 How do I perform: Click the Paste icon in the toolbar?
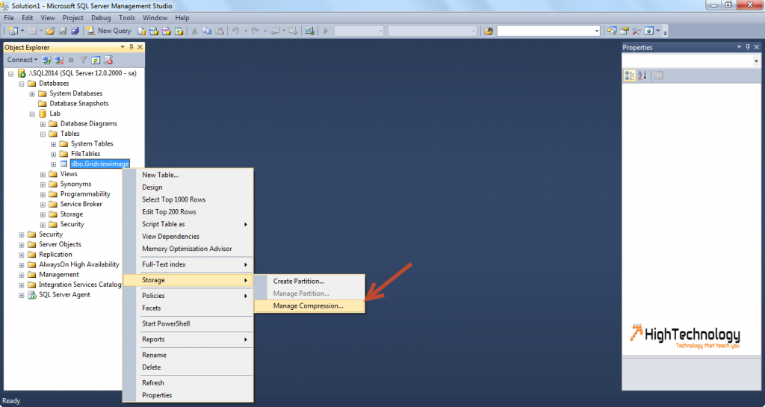point(220,31)
